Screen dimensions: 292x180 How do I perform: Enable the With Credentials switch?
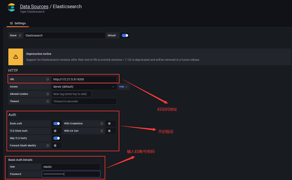[x=111, y=124]
